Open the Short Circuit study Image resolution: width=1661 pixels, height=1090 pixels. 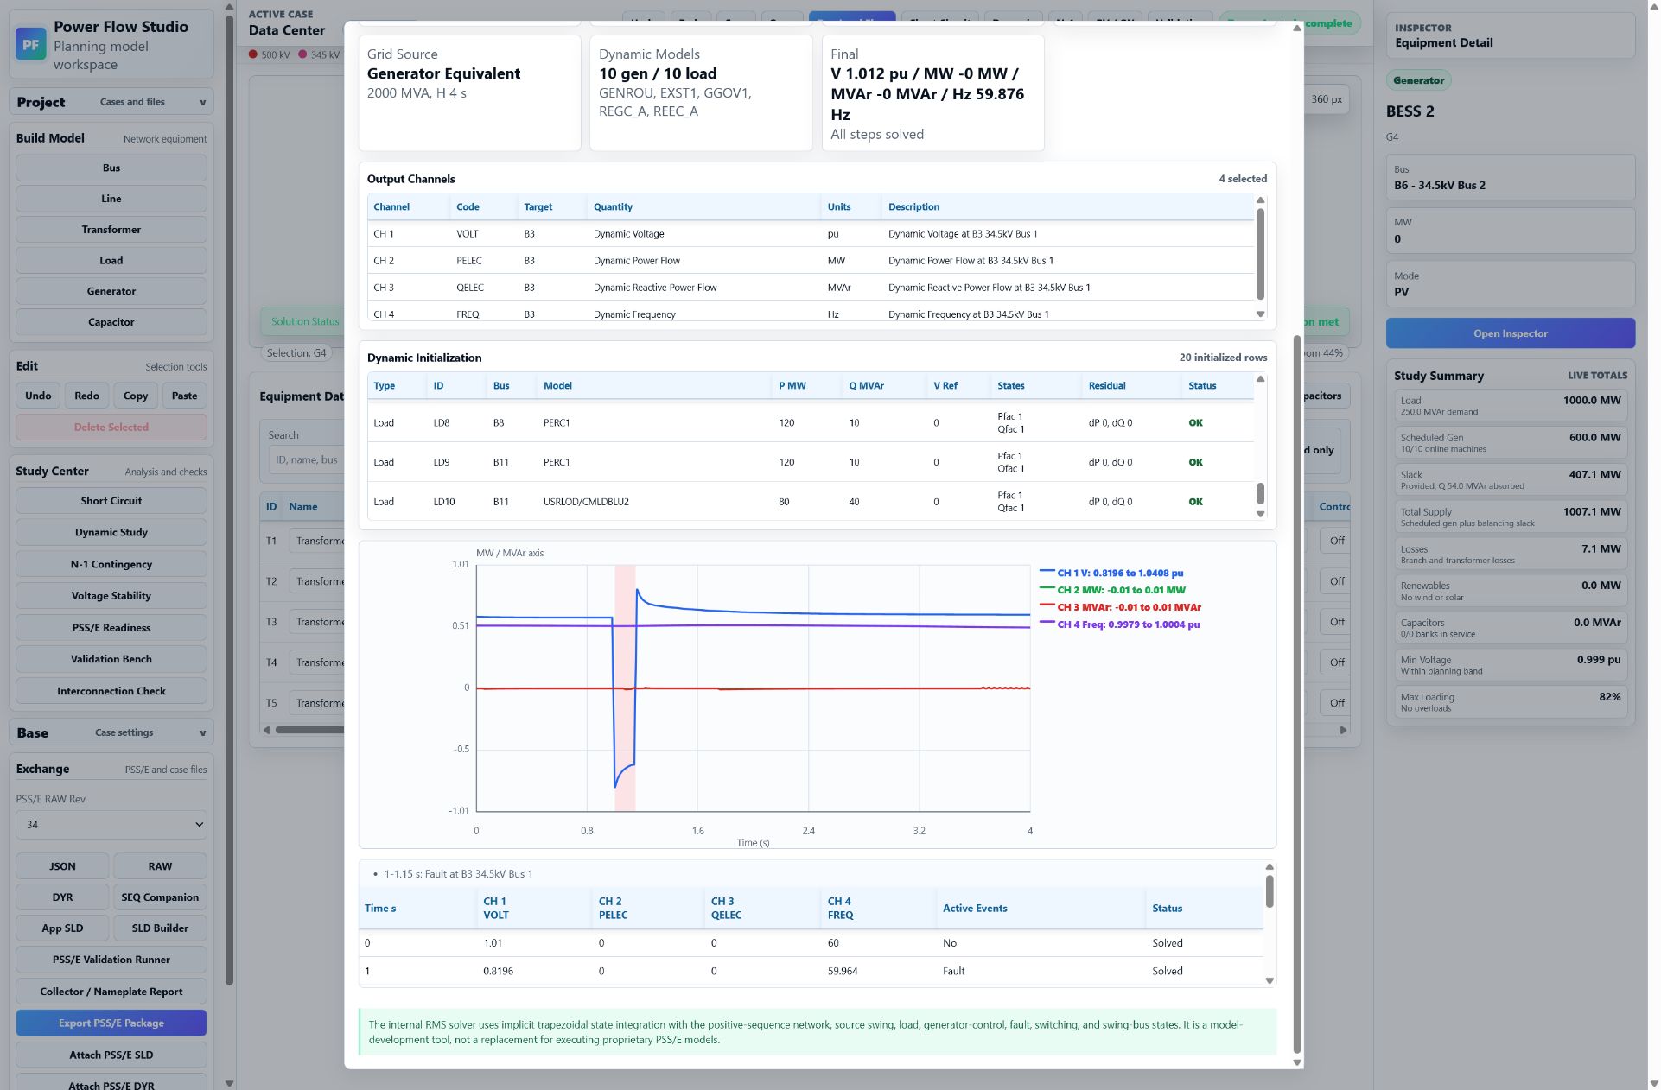pyautogui.click(x=111, y=501)
